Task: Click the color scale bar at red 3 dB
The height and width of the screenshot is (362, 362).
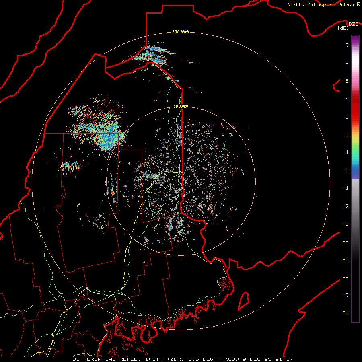Action: pyautogui.click(x=355, y=117)
